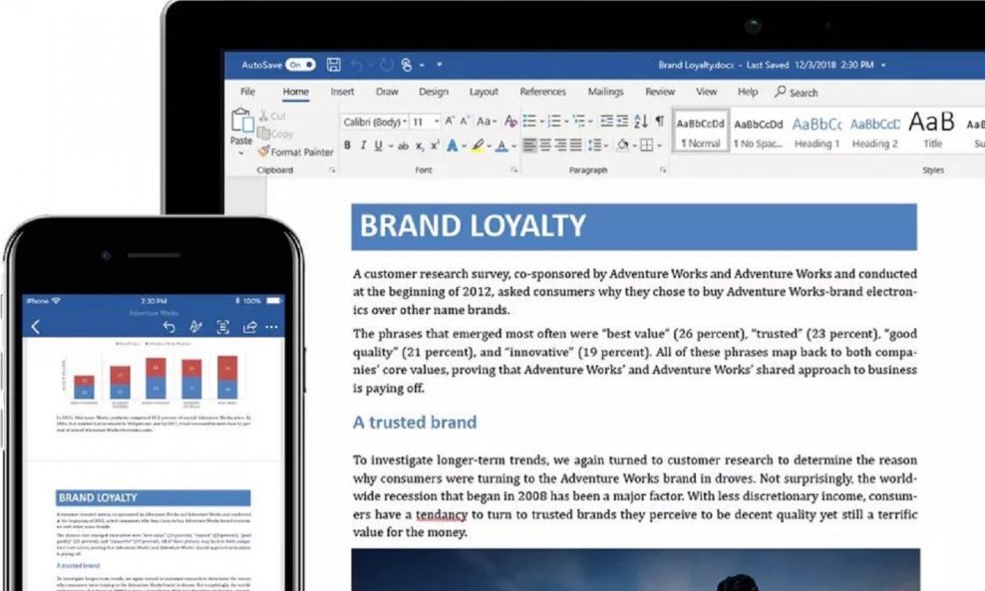This screenshot has width=985, height=591.
Task: Toggle Bold formatting
Action: 347,146
